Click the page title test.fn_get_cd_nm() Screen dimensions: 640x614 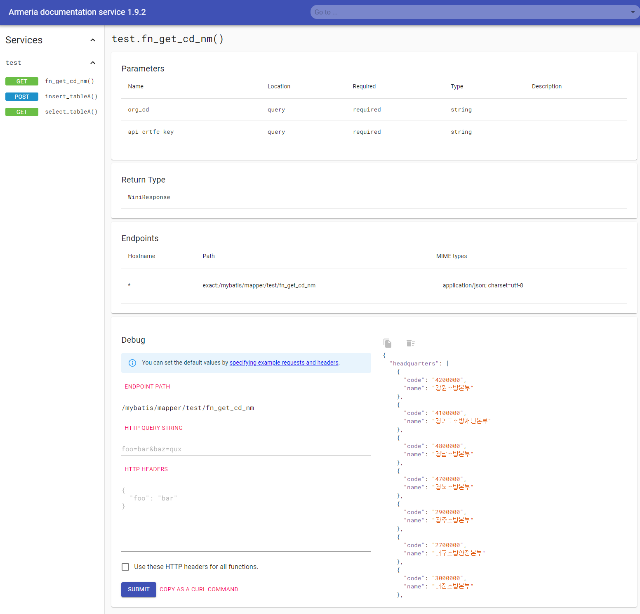[168, 39]
